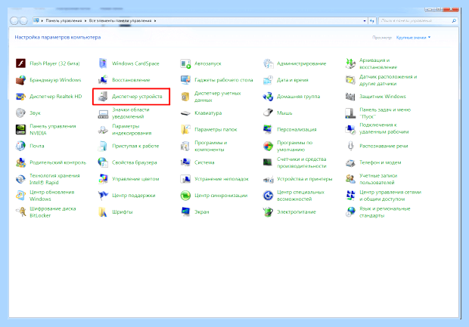Click the Звук speaker icon
469x327 pixels.
point(20,113)
